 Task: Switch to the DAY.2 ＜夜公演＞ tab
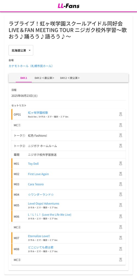coord(70,78)
